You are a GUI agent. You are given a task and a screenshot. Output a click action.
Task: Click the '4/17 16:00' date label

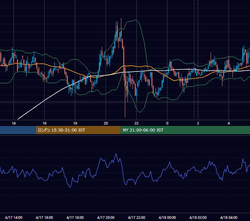coord(44,217)
